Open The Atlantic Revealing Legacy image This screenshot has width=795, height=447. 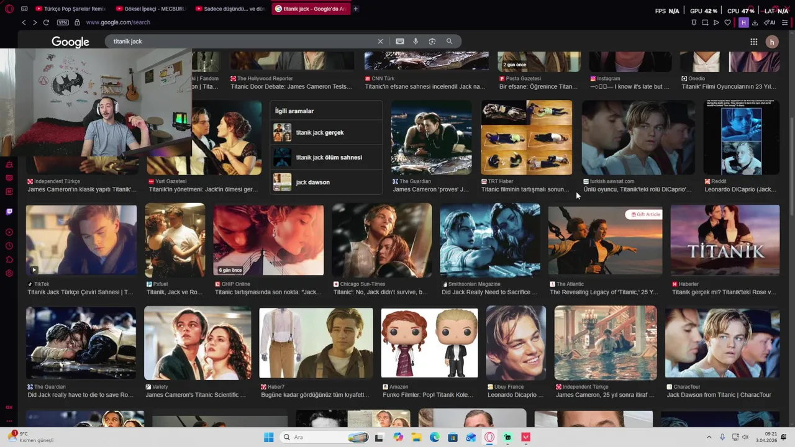click(x=605, y=240)
